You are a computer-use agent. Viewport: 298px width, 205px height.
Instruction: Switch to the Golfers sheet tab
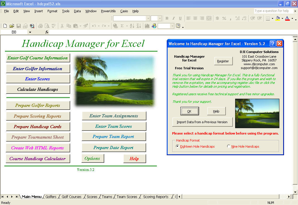(51, 197)
